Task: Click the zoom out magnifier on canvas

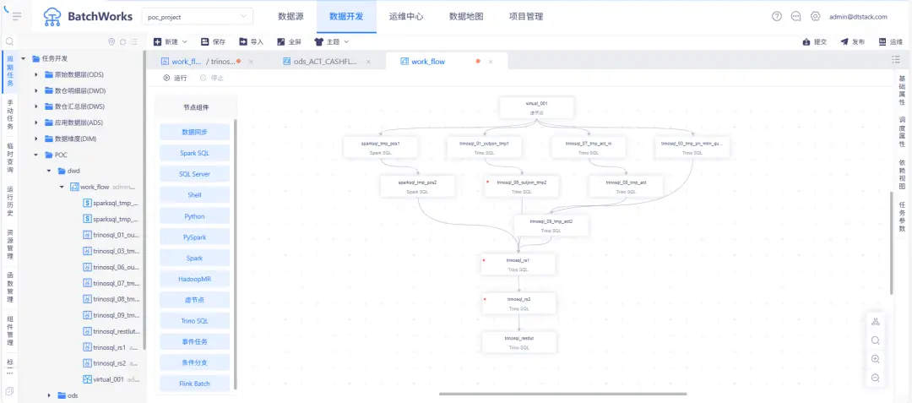Action: (876, 378)
